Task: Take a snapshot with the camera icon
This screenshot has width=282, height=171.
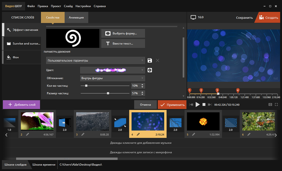Action: click(270, 105)
